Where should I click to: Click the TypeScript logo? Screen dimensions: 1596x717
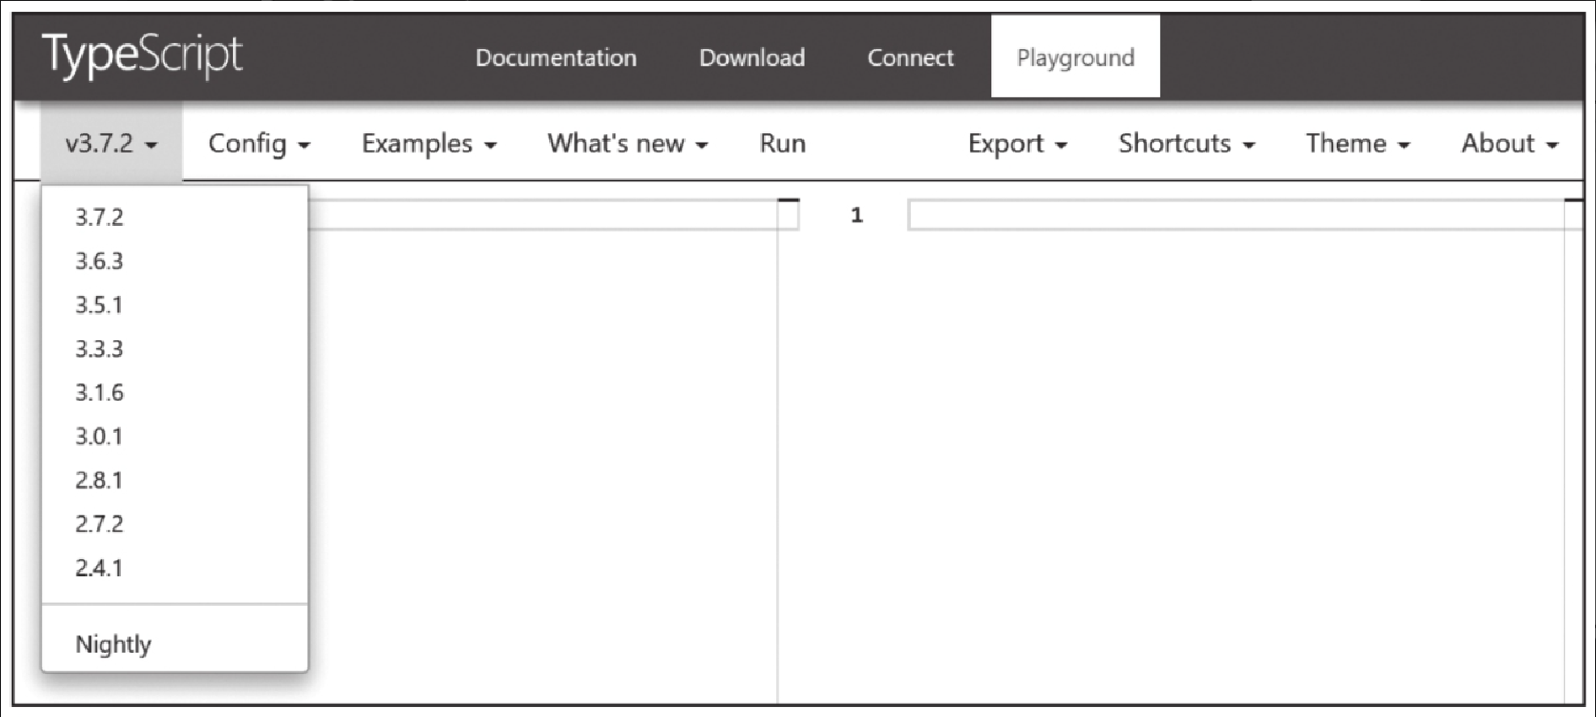[142, 57]
